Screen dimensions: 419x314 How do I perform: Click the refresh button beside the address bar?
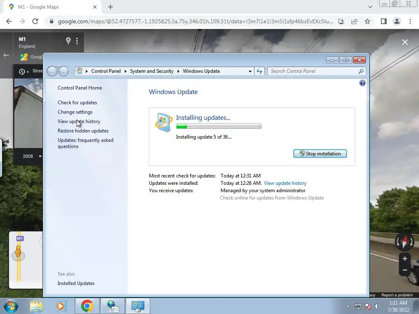(259, 71)
